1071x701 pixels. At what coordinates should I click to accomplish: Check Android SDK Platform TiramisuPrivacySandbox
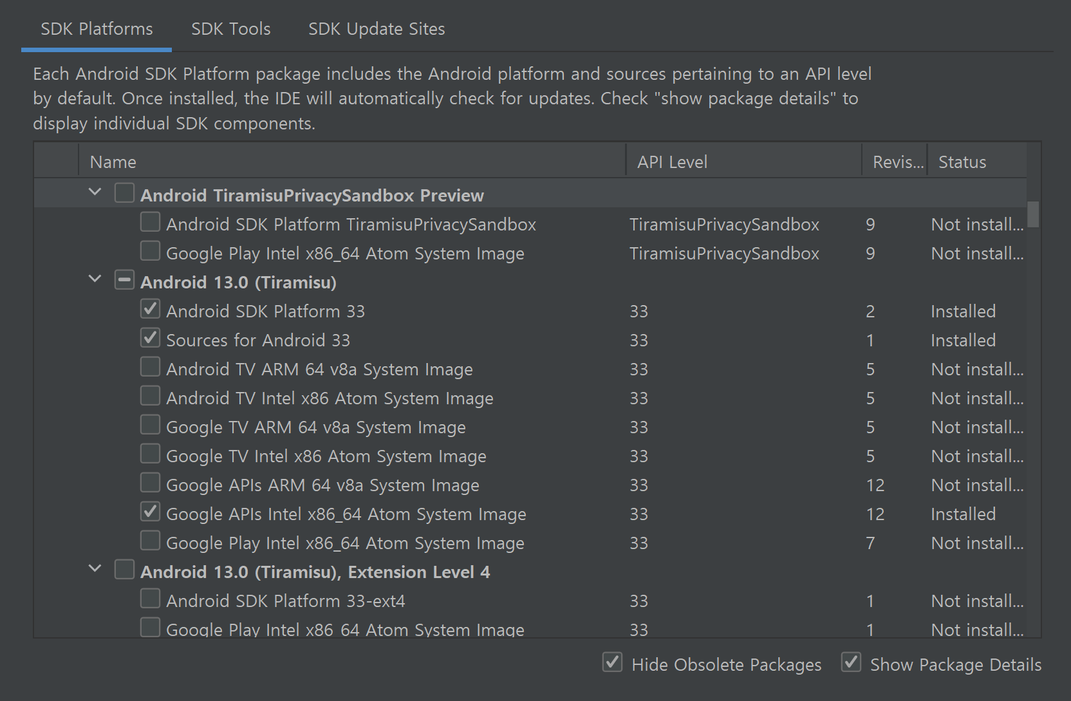coord(151,223)
